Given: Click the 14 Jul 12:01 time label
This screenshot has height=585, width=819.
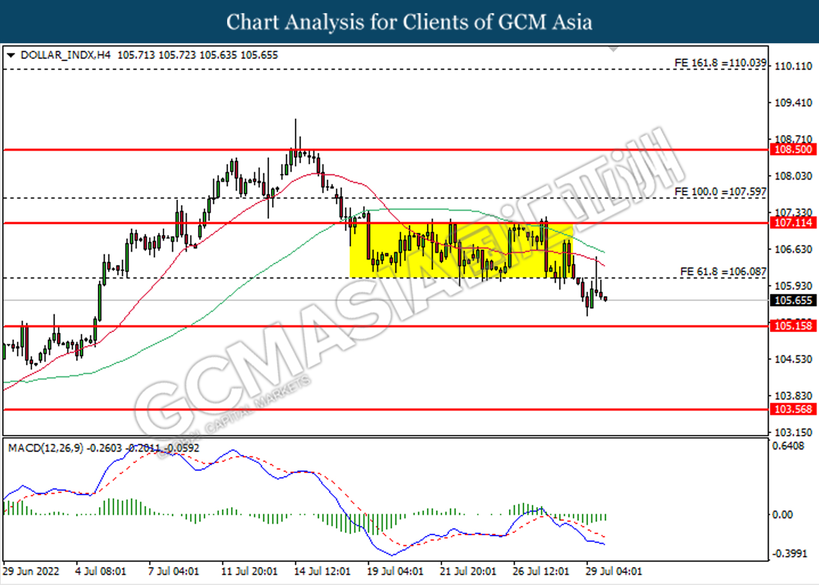Looking at the screenshot, I should [x=322, y=571].
